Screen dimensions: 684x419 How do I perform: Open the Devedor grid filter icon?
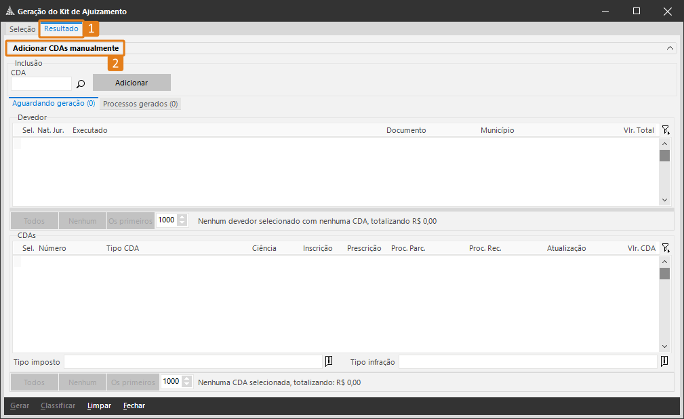[x=666, y=130]
